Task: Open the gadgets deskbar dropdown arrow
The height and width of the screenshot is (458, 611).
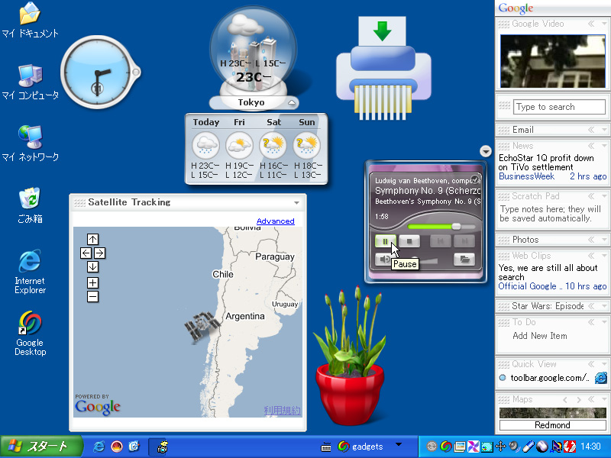Action: 398,444
